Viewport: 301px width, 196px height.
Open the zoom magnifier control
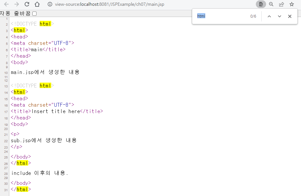[x=271, y=4]
